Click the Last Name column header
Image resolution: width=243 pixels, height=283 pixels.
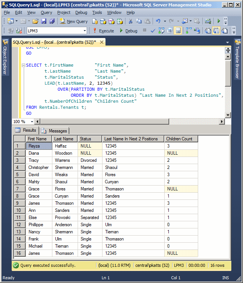65,139
